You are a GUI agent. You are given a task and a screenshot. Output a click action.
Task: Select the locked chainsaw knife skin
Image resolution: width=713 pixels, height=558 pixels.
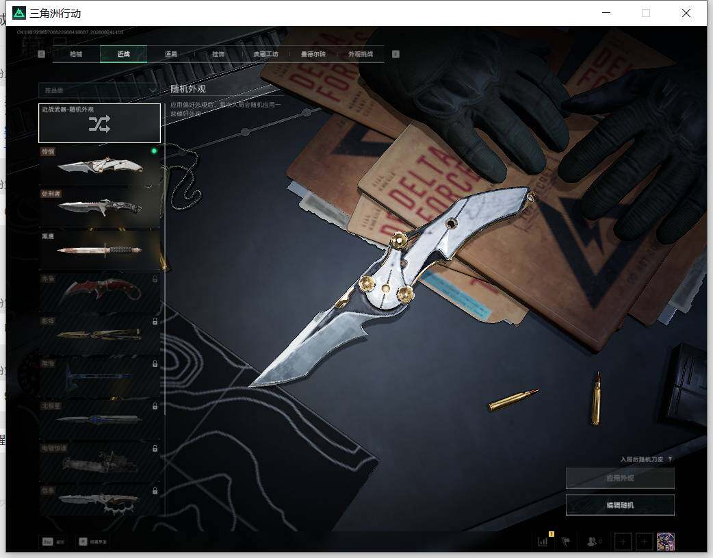tap(100, 462)
